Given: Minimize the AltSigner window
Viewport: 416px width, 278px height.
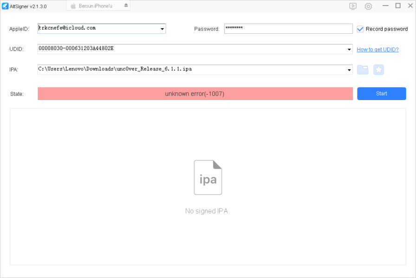Looking at the screenshot, I should [x=385, y=6].
